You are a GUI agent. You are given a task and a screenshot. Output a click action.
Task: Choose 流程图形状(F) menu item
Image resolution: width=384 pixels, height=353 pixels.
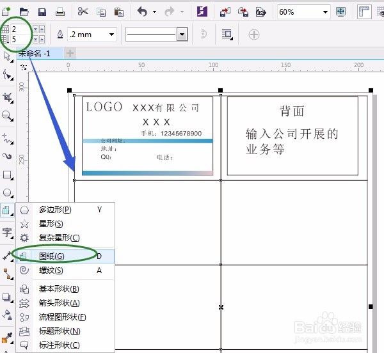point(65,317)
